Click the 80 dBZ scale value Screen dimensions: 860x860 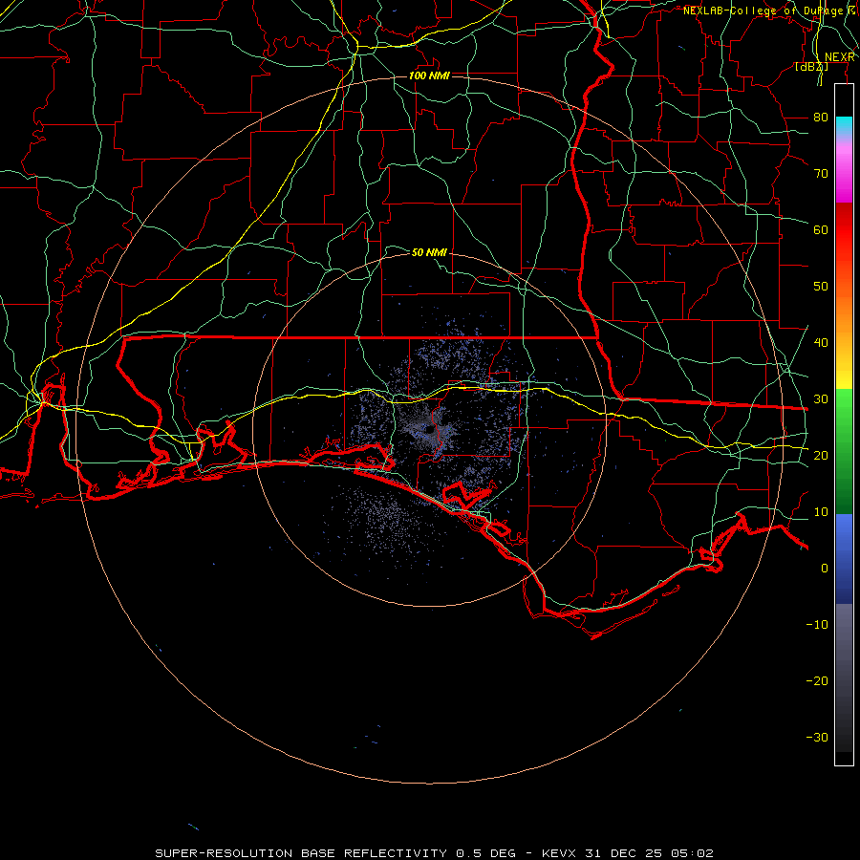pyautogui.click(x=821, y=118)
